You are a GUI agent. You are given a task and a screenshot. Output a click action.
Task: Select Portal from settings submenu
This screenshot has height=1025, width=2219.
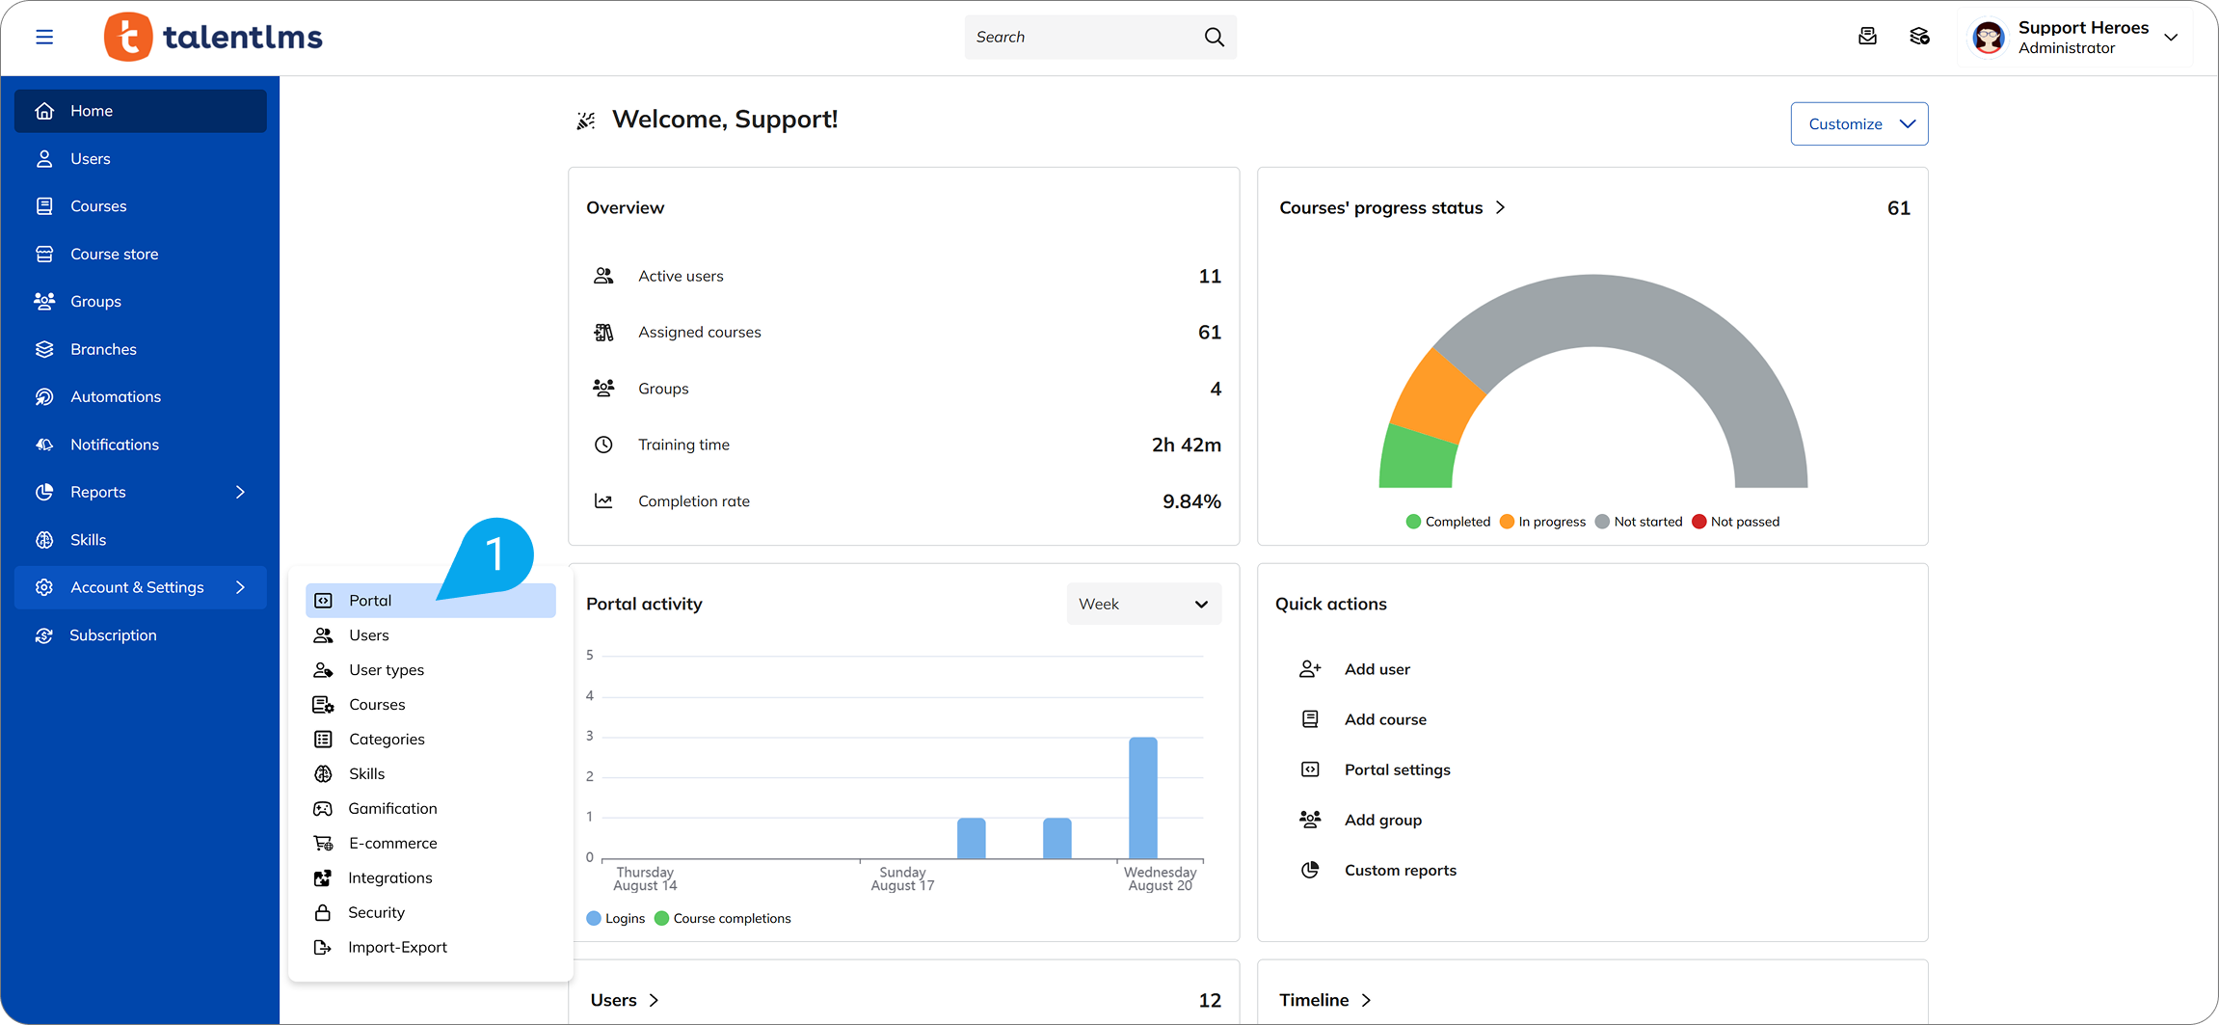[370, 601]
